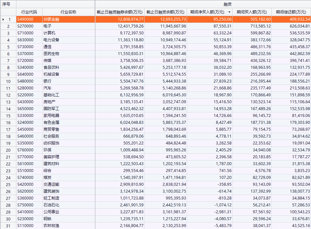This screenshot has height=229, width=311.
Task: Click the 期间偿还额(万元) column header
Action: pyautogui.click(x=291, y=12)
